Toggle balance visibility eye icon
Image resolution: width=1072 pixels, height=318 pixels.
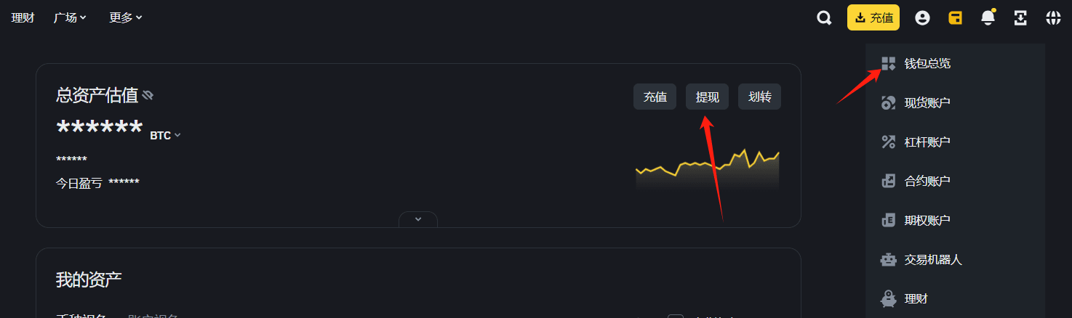point(148,95)
